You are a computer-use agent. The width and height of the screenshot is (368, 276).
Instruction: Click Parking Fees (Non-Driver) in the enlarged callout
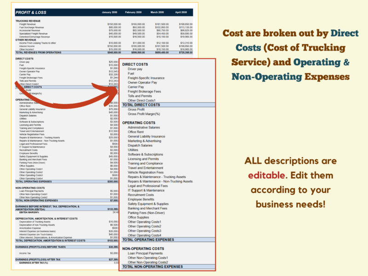(x=146, y=213)
